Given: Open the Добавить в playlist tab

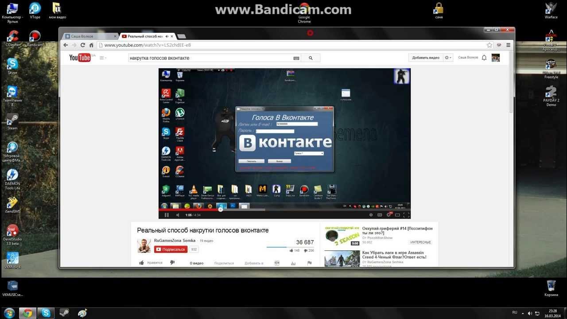Looking at the screenshot, I should [254, 263].
